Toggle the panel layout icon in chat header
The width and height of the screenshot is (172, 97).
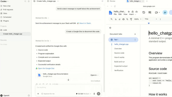(x=102, y=1)
